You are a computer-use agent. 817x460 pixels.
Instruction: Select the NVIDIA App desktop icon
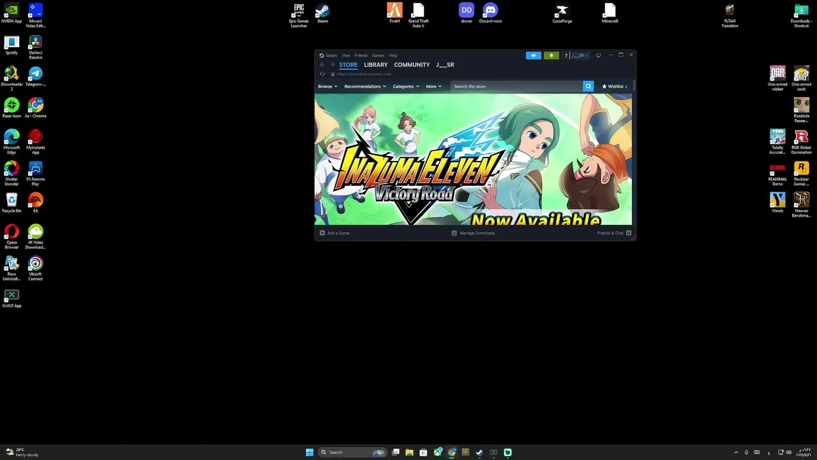[x=11, y=13]
